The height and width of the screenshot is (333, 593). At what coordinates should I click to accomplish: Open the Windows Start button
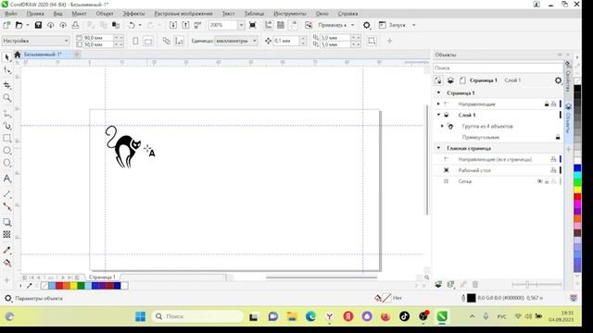point(140,316)
